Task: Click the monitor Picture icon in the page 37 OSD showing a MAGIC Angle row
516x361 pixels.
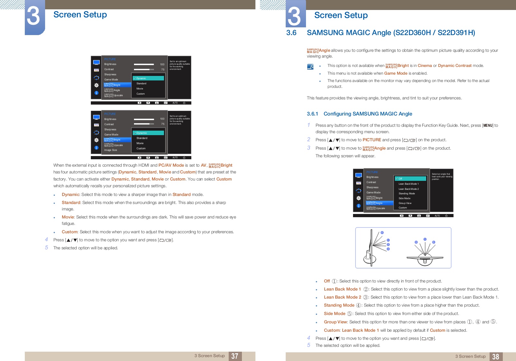Action: (96, 62)
